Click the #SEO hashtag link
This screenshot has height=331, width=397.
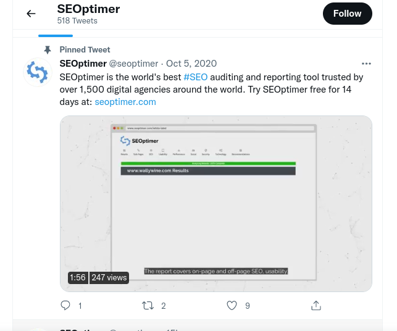click(x=196, y=77)
